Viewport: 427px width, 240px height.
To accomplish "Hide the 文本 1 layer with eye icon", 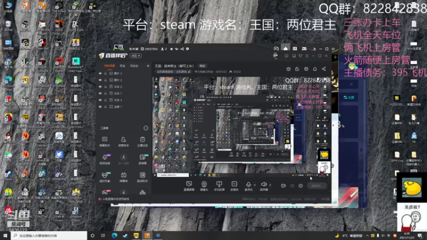I will click(x=100, y=93).
